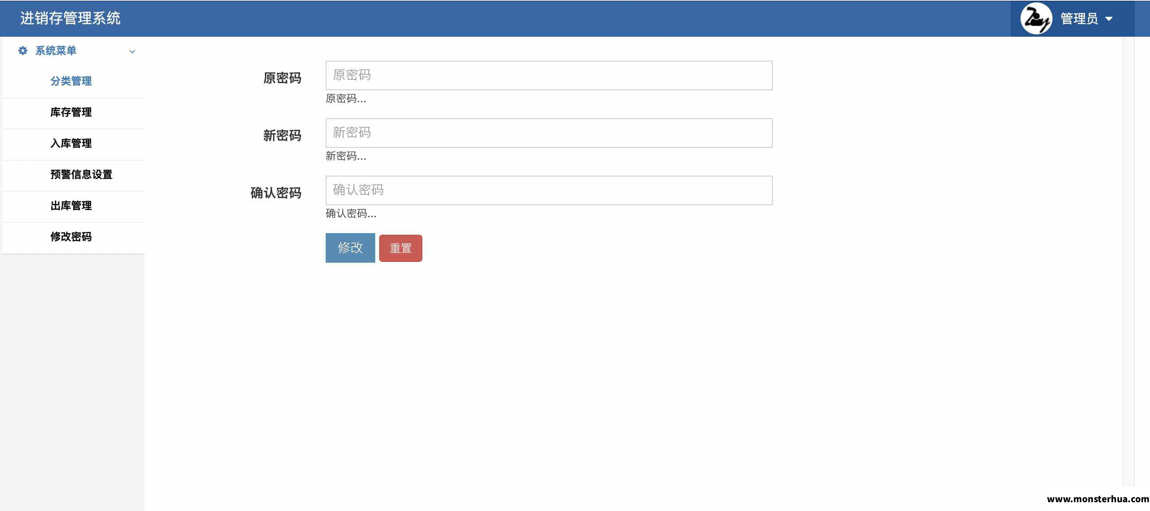Click the blue 修改 submit button
Viewport: 1150px width, 511px height.
[350, 248]
